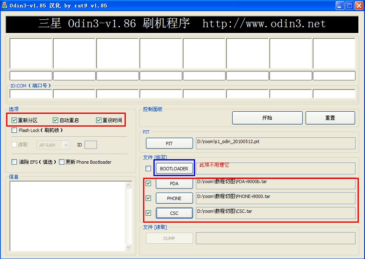Select CSC file via CSC button
The image size is (365, 259).
(x=174, y=213)
